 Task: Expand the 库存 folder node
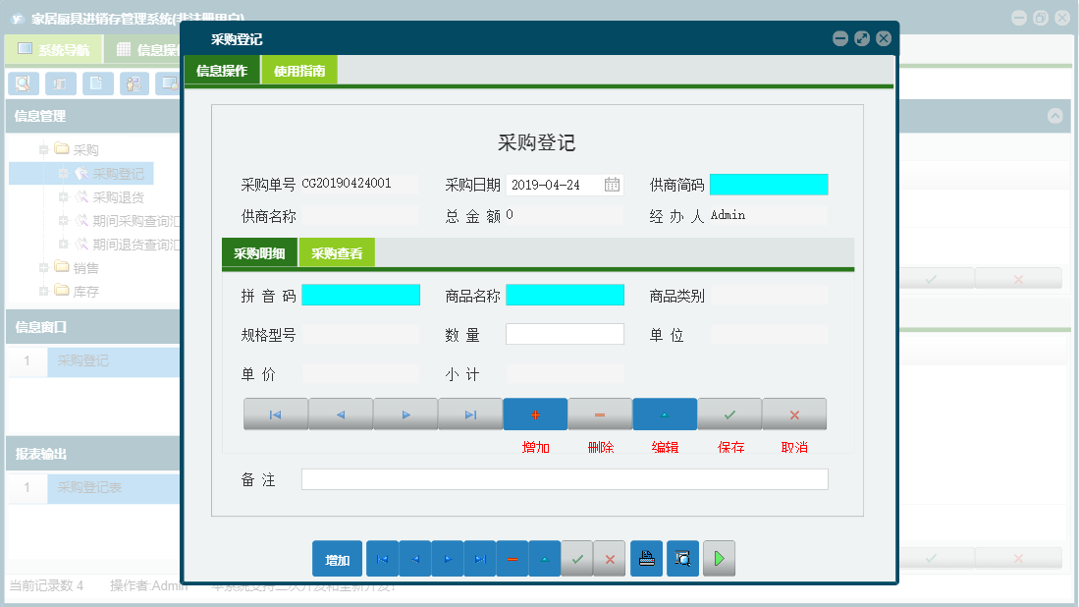pos(43,291)
